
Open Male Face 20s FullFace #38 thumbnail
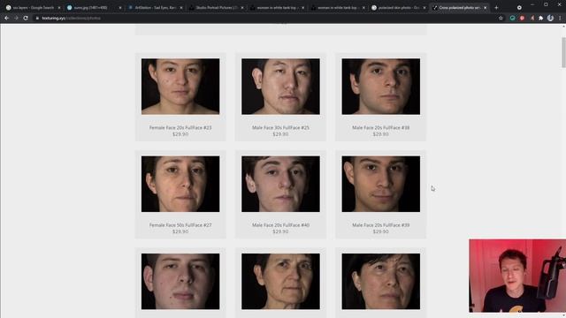[x=381, y=87]
